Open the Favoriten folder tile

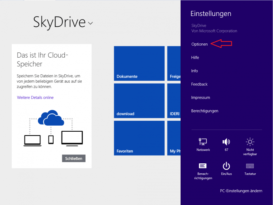[139, 138]
